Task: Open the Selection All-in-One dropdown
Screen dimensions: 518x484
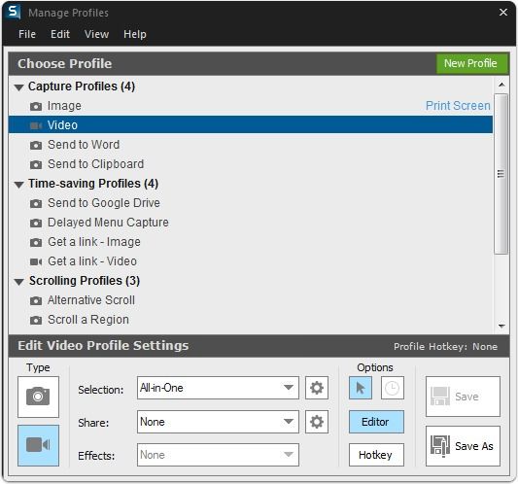Action: [218, 388]
